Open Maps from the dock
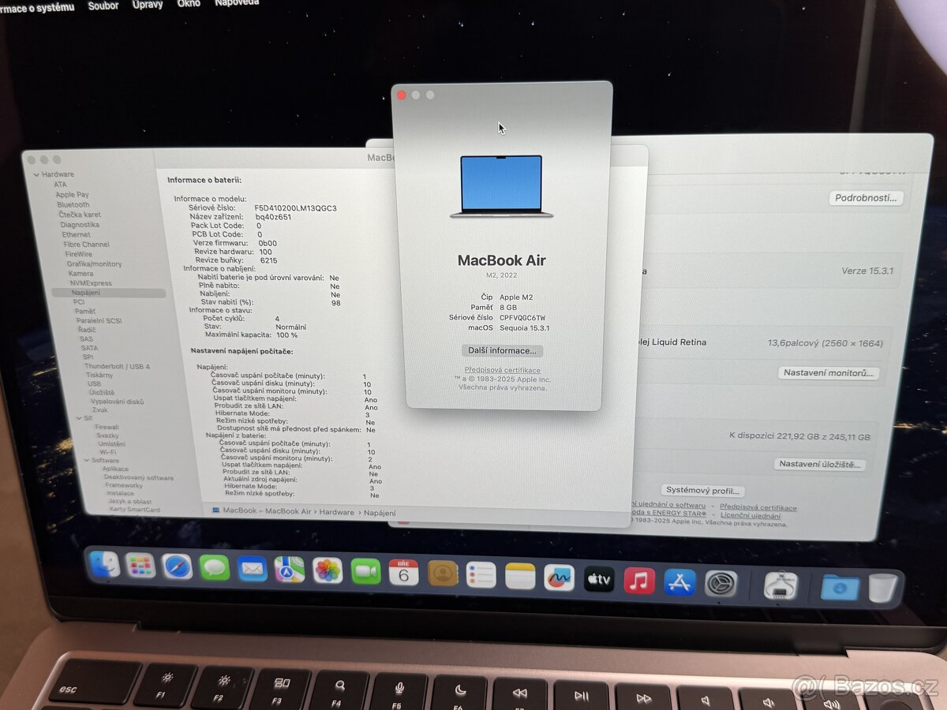947x710 pixels. click(290, 570)
